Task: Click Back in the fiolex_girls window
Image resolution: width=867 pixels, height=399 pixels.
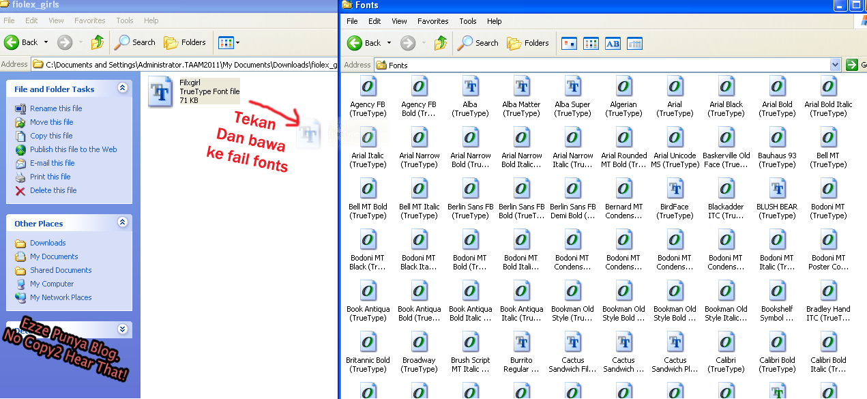Action: tap(21, 42)
